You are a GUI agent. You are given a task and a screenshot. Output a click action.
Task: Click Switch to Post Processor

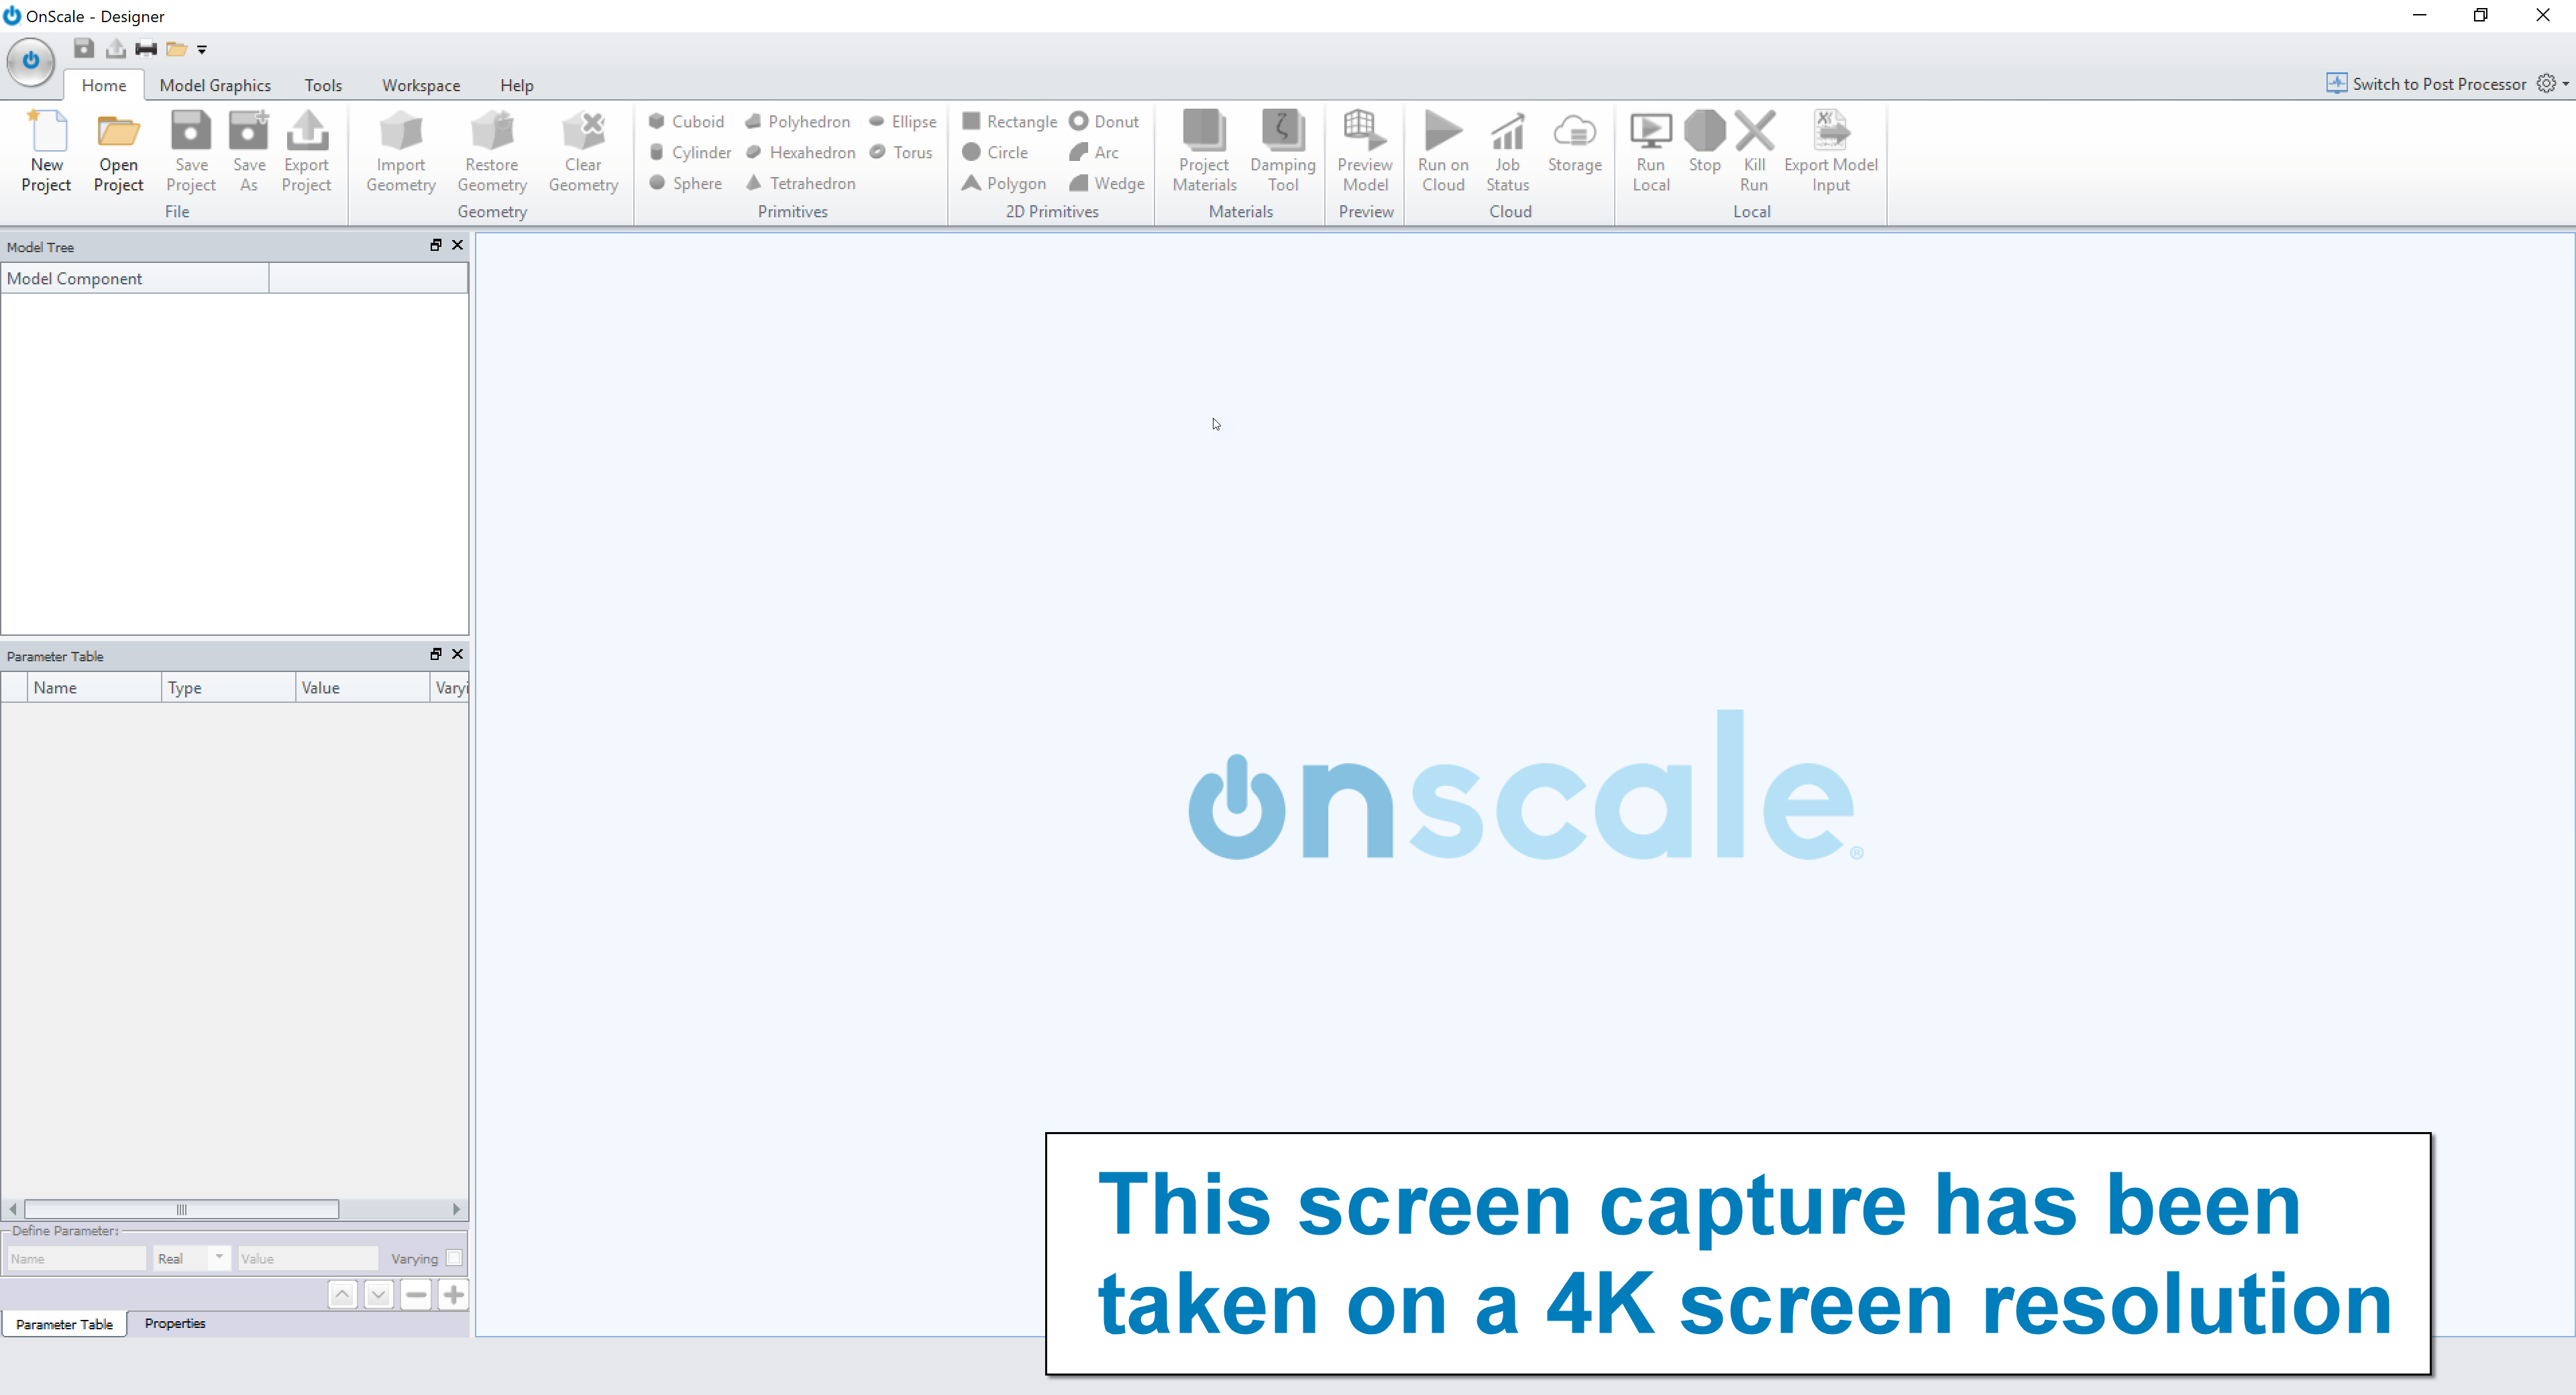pos(2427,84)
